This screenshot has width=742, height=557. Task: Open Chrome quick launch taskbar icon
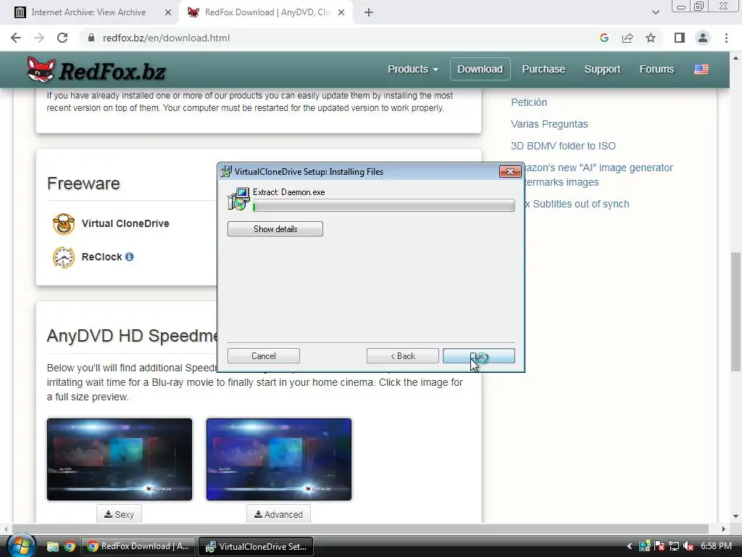click(x=70, y=547)
